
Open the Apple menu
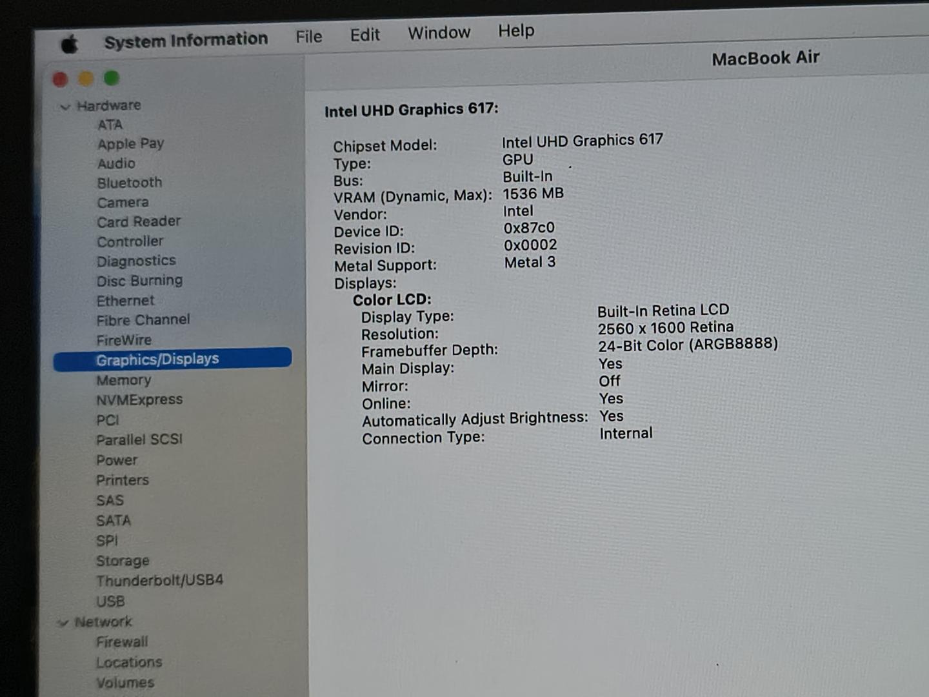pos(70,44)
